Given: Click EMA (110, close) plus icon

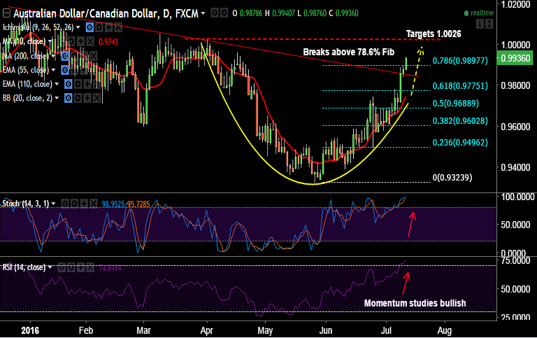Looking at the screenshot, I should (x=87, y=85).
